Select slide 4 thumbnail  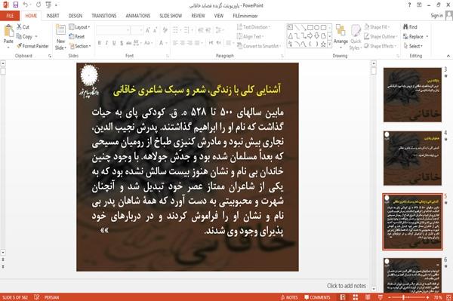point(412,158)
